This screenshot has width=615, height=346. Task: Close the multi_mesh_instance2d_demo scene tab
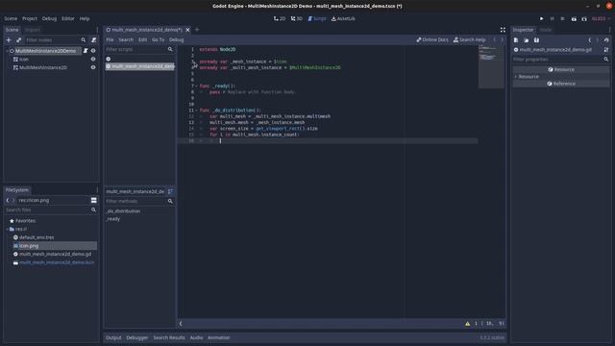(187, 30)
